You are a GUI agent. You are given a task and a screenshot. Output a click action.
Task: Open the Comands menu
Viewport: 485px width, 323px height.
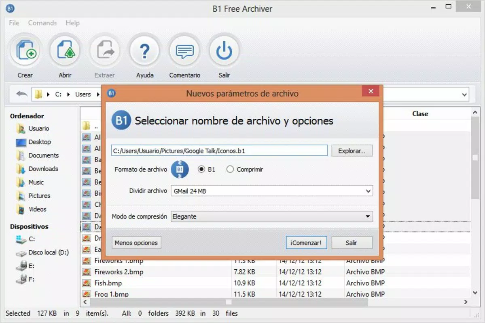click(42, 23)
